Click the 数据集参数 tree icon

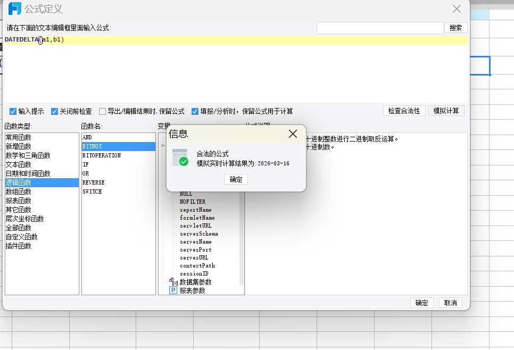pos(173,282)
